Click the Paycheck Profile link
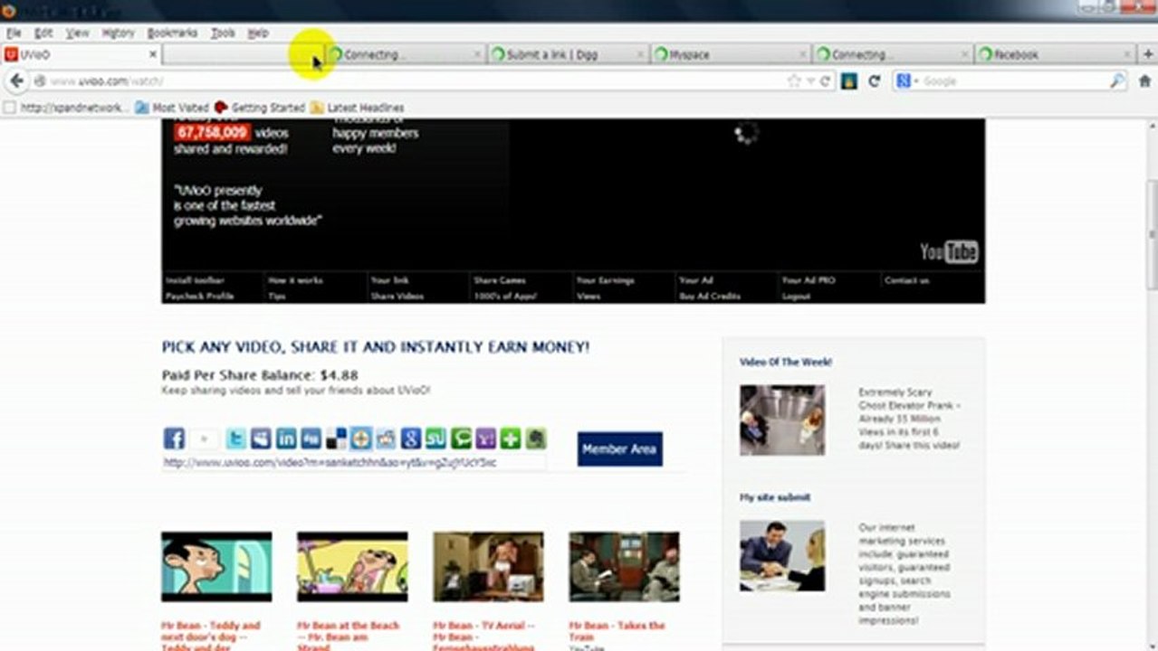The height and width of the screenshot is (651, 1158). coord(199,297)
